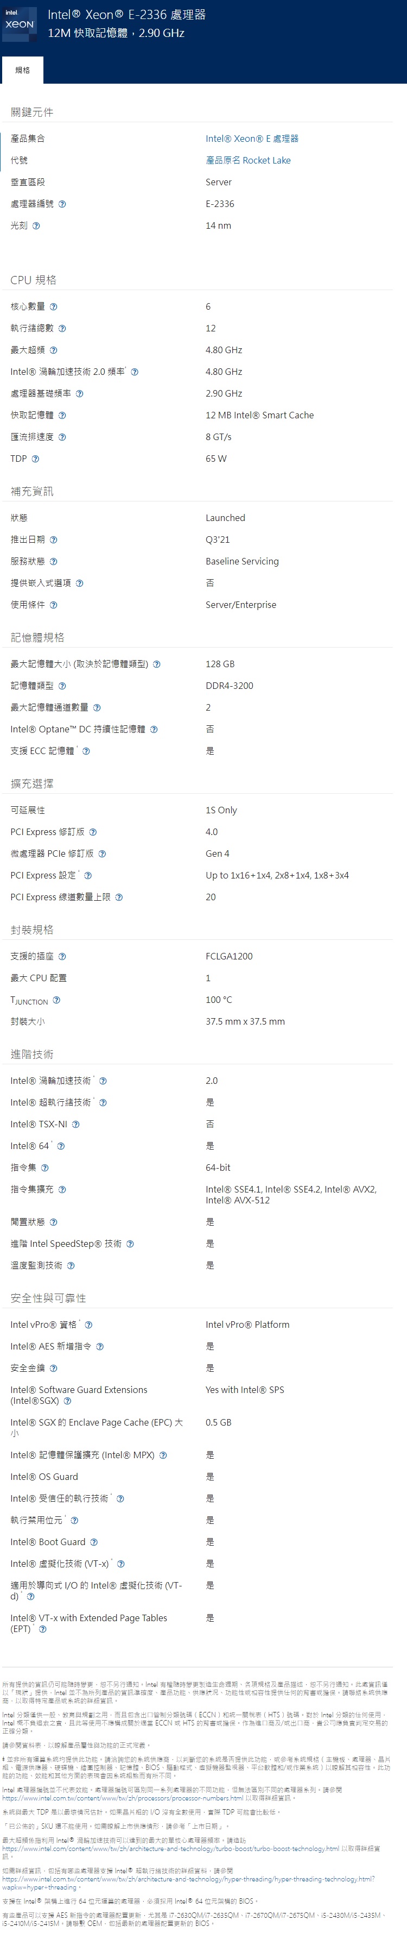
Task: Open the 規格 tab
Action: 23,70
